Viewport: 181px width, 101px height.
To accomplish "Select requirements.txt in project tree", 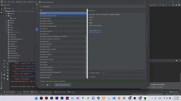I will pos(15,56).
